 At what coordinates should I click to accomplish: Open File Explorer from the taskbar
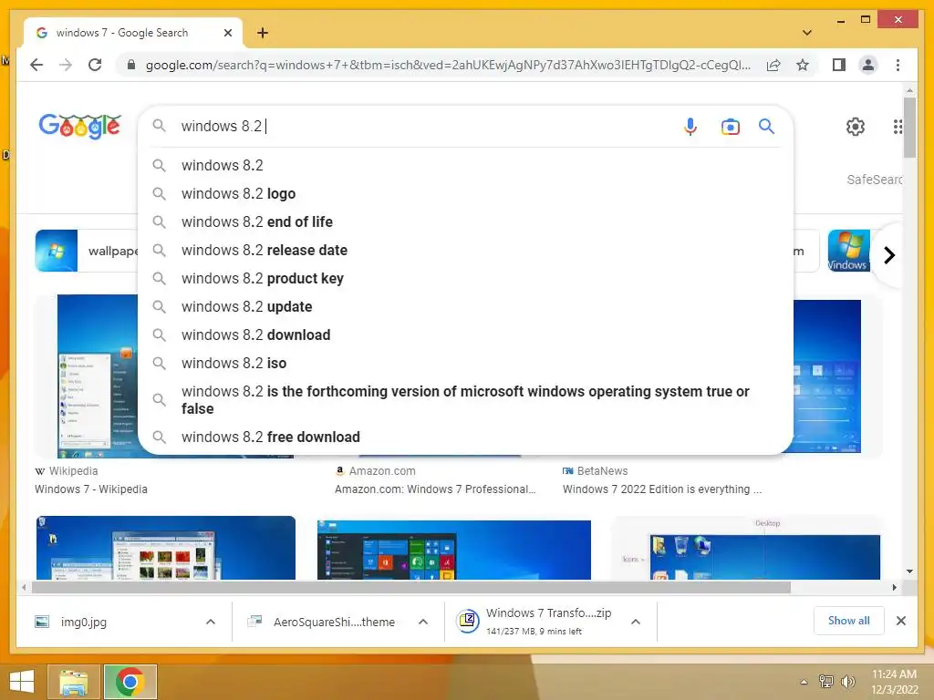73,682
